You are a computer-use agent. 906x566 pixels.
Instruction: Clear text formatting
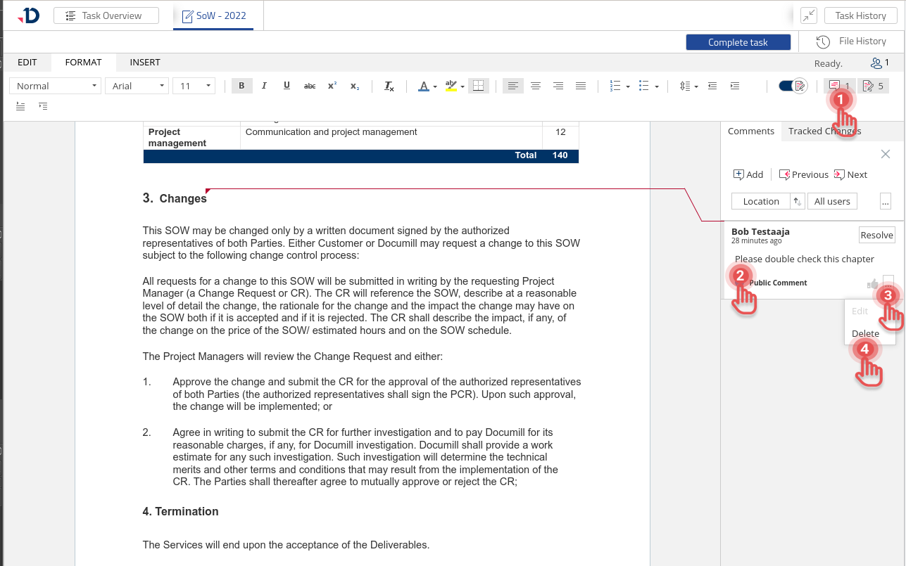[389, 86]
